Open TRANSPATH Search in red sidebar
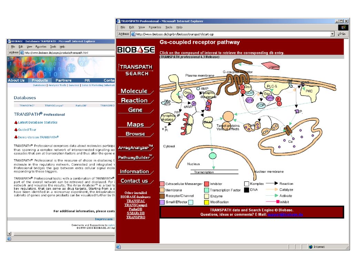Viewport: 353px width, 265px height. tap(136, 70)
